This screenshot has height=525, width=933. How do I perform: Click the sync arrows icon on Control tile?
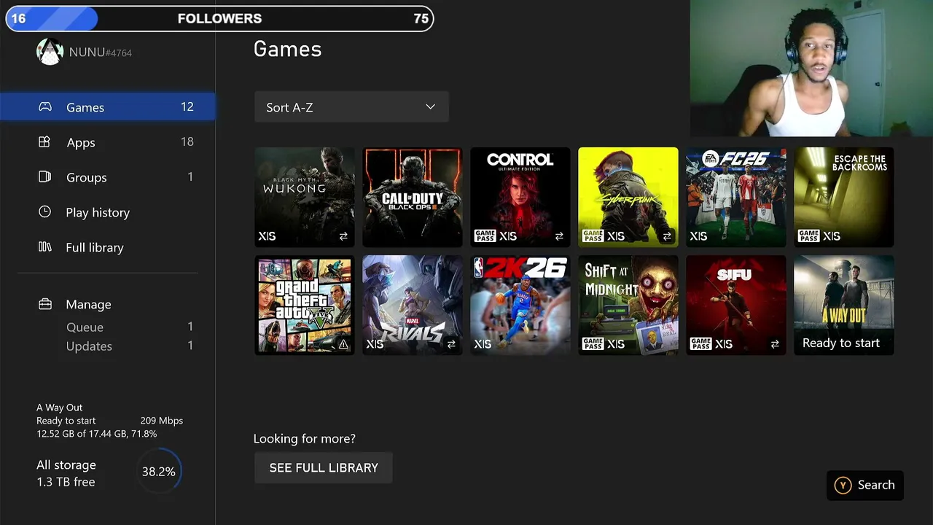559,236
